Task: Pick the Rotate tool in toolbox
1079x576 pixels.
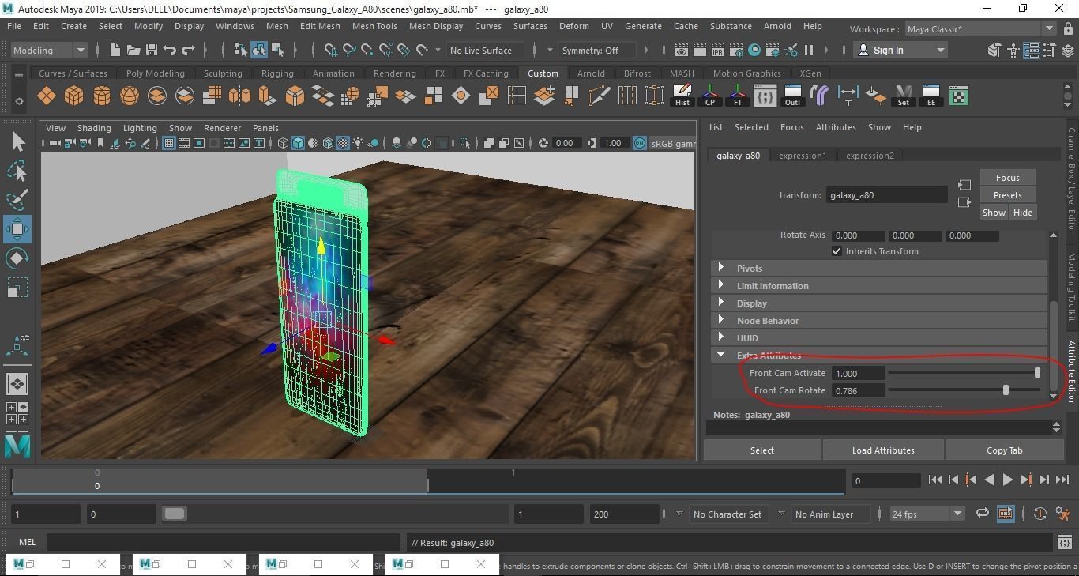Action: point(17,258)
